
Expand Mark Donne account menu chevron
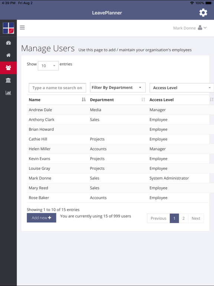point(205,28)
